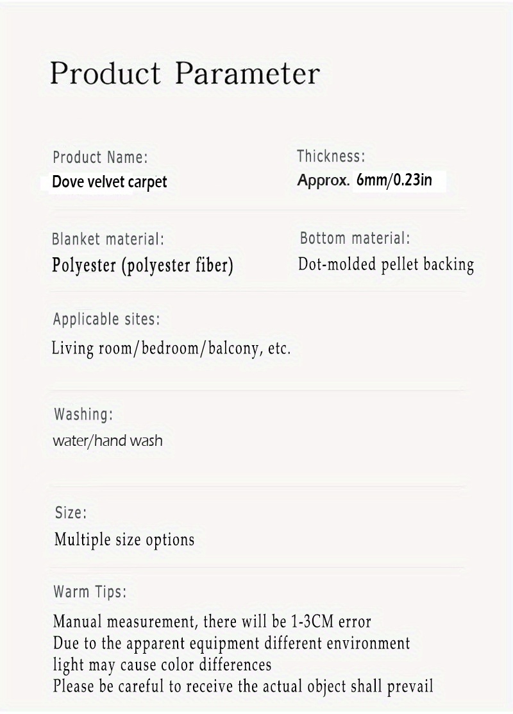Click the Dot-molded pellet backing text
Image resolution: width=513 pixels, height=714 pixels.
coord(386,264)
